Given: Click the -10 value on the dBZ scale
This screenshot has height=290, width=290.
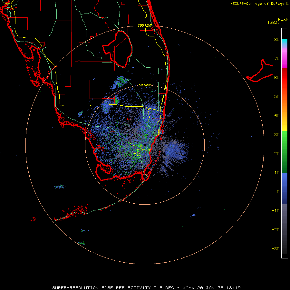Looking at the screenshot, I should coord(275,210).
